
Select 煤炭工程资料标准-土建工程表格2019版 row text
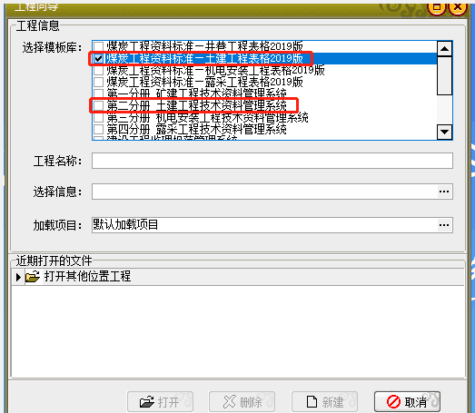click(204, 58)
